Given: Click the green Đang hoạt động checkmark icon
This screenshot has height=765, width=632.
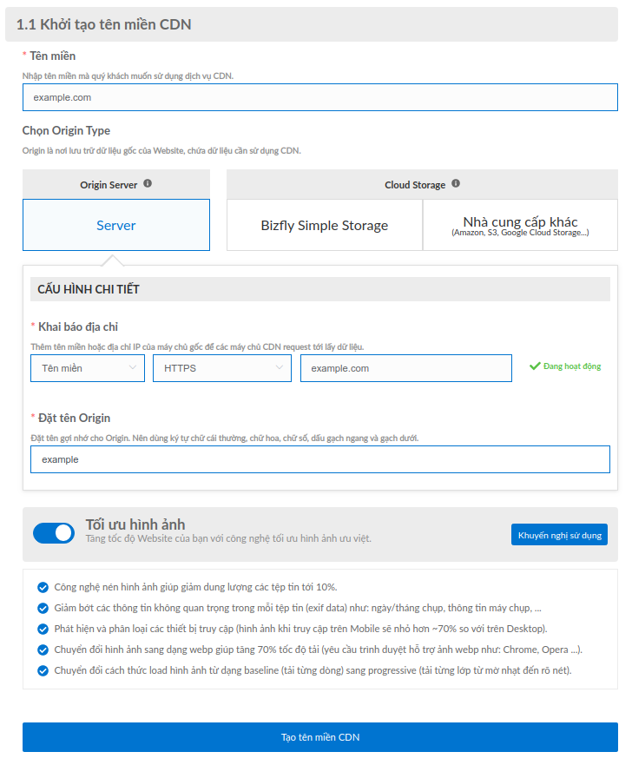Looking at the screenshot, I should [535, 366].
